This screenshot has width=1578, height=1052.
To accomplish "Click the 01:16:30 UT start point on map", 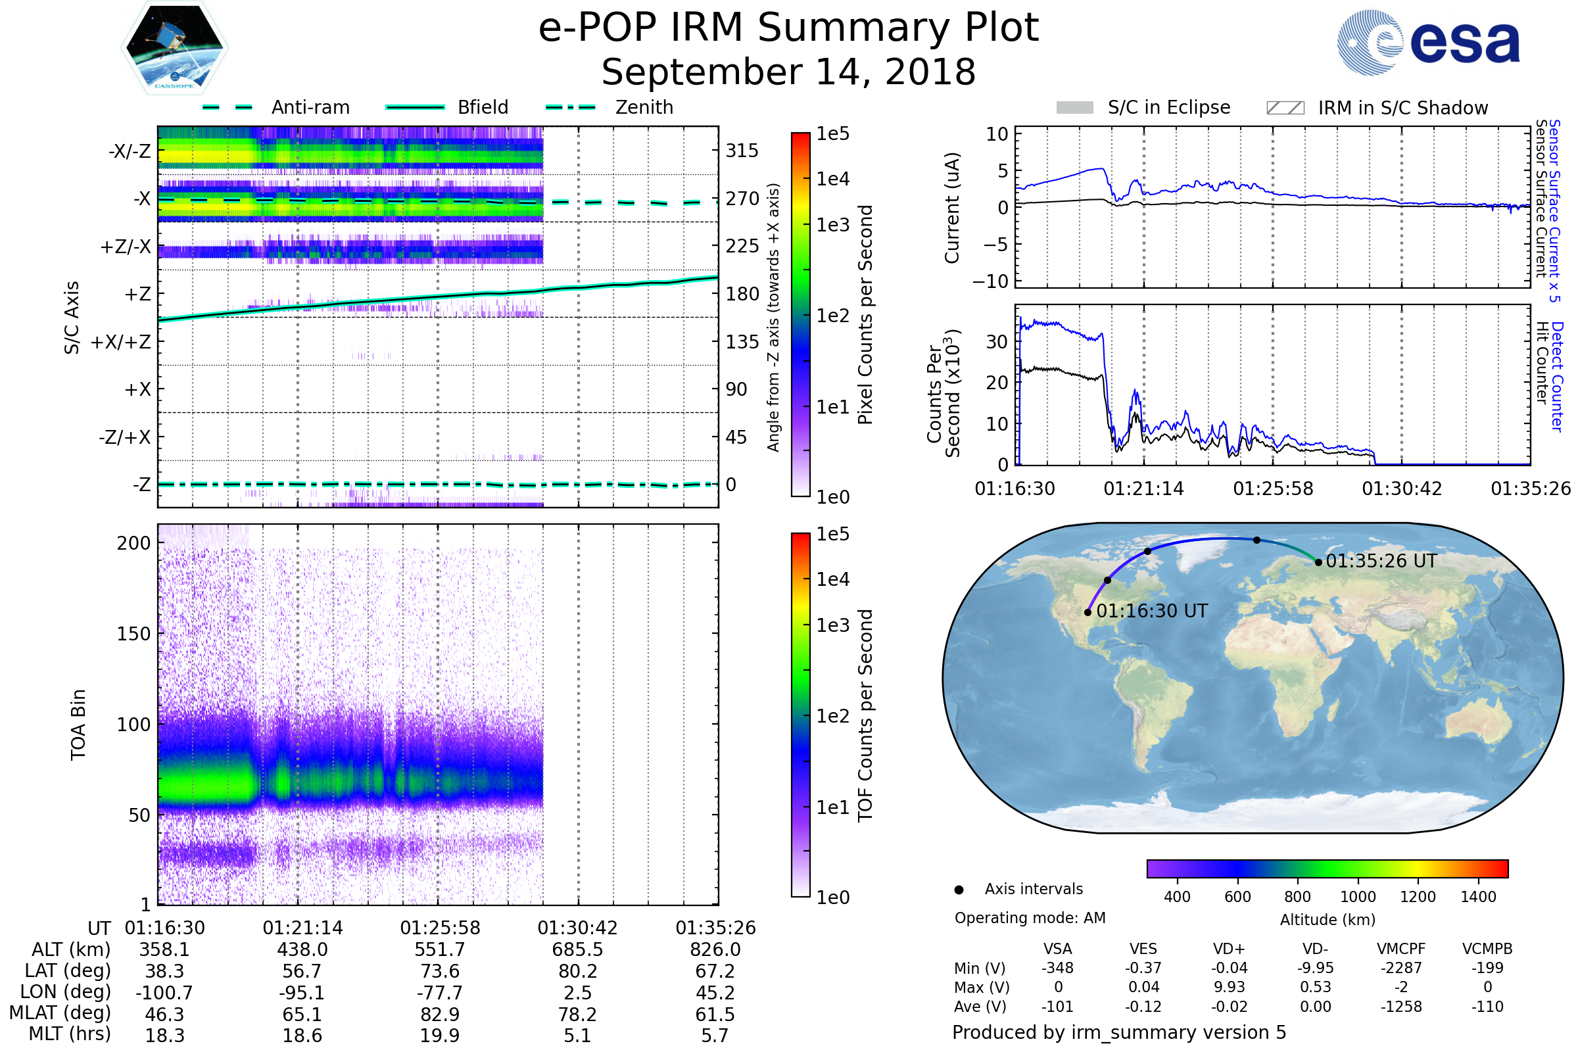I will 1088,613.
